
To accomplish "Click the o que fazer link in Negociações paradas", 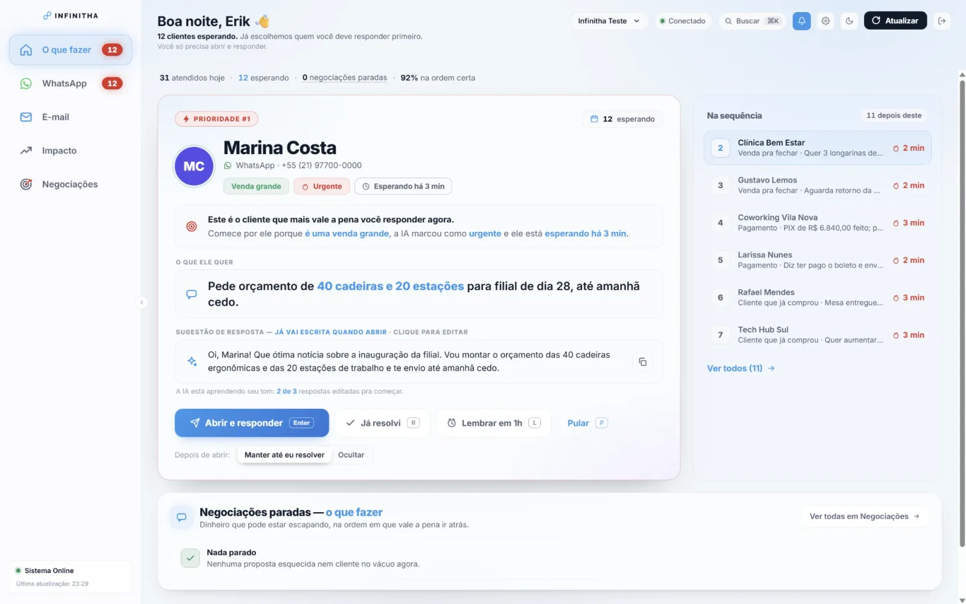I will point(354,512).
